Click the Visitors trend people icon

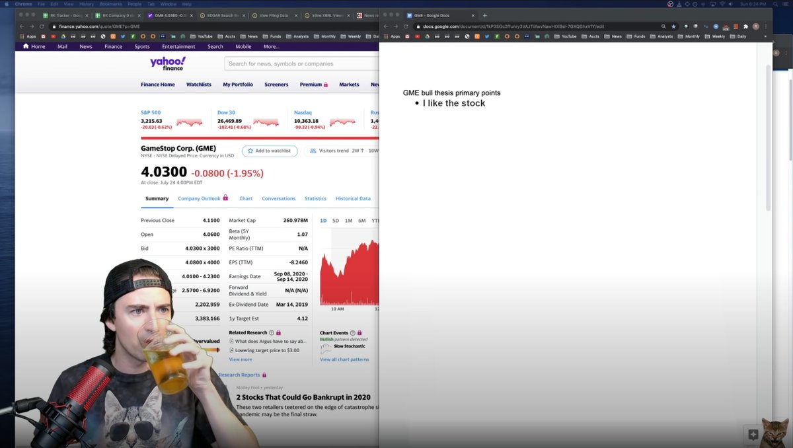coord(313,151)
